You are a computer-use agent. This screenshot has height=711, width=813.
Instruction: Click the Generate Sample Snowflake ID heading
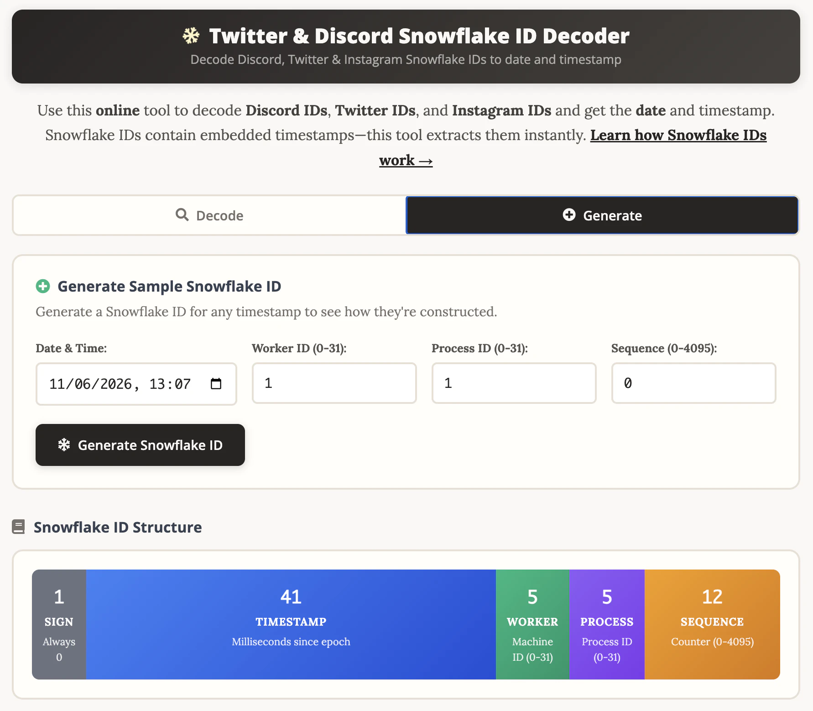(169, 286)
